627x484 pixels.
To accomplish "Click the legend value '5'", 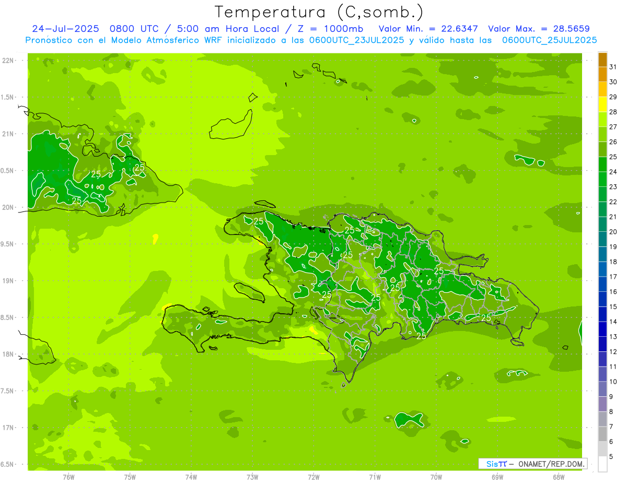I will (611, 457).
